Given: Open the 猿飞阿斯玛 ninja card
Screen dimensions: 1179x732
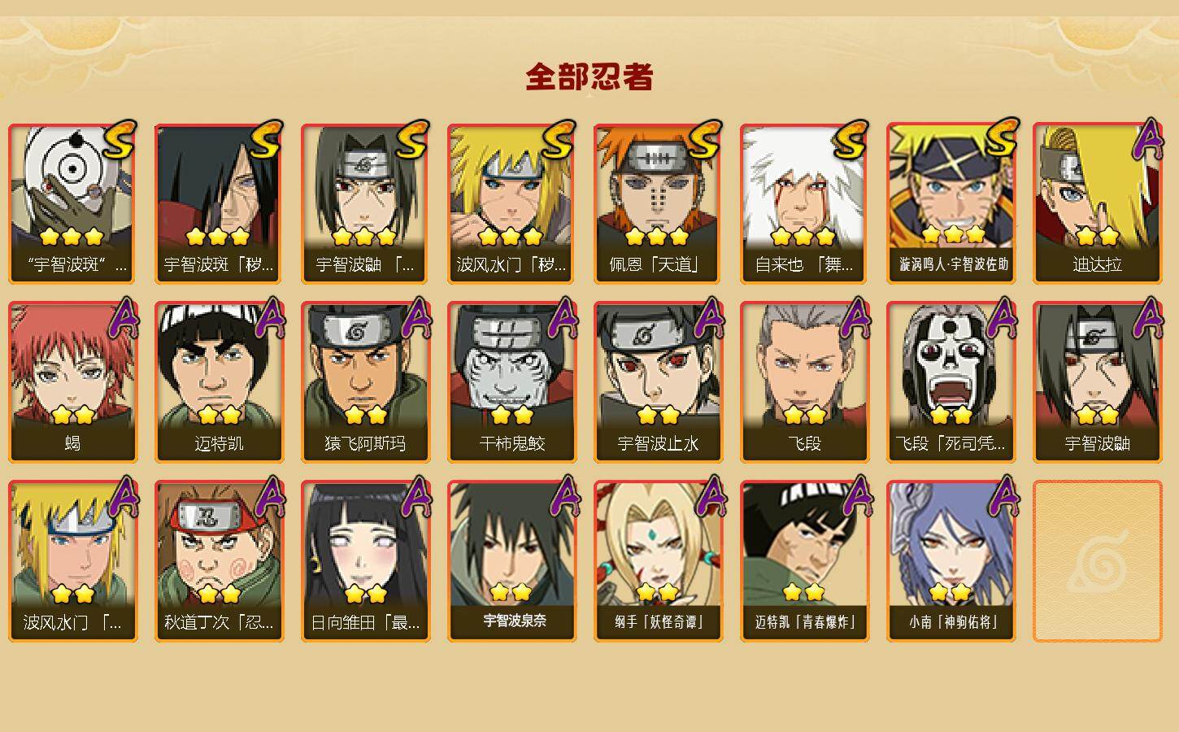Looking at the screenshot, I should 366,382.
